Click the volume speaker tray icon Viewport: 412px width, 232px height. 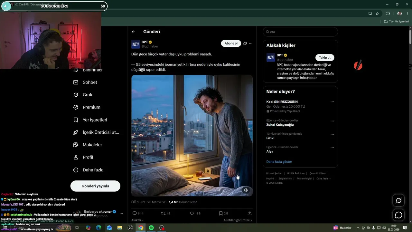point(384,228)
